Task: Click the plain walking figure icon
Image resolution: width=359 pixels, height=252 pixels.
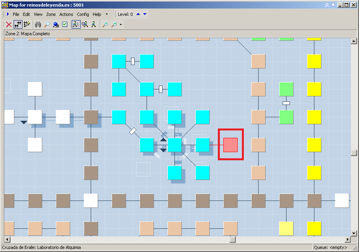Action: 93,24
